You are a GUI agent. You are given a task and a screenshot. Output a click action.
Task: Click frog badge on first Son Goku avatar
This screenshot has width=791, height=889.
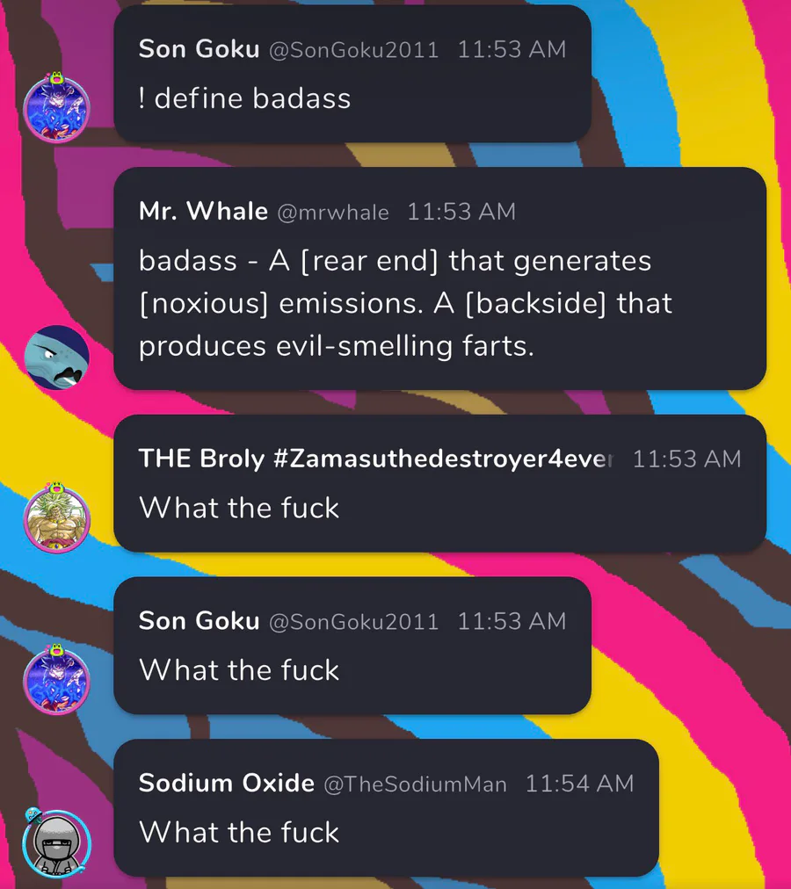point(55,79)
